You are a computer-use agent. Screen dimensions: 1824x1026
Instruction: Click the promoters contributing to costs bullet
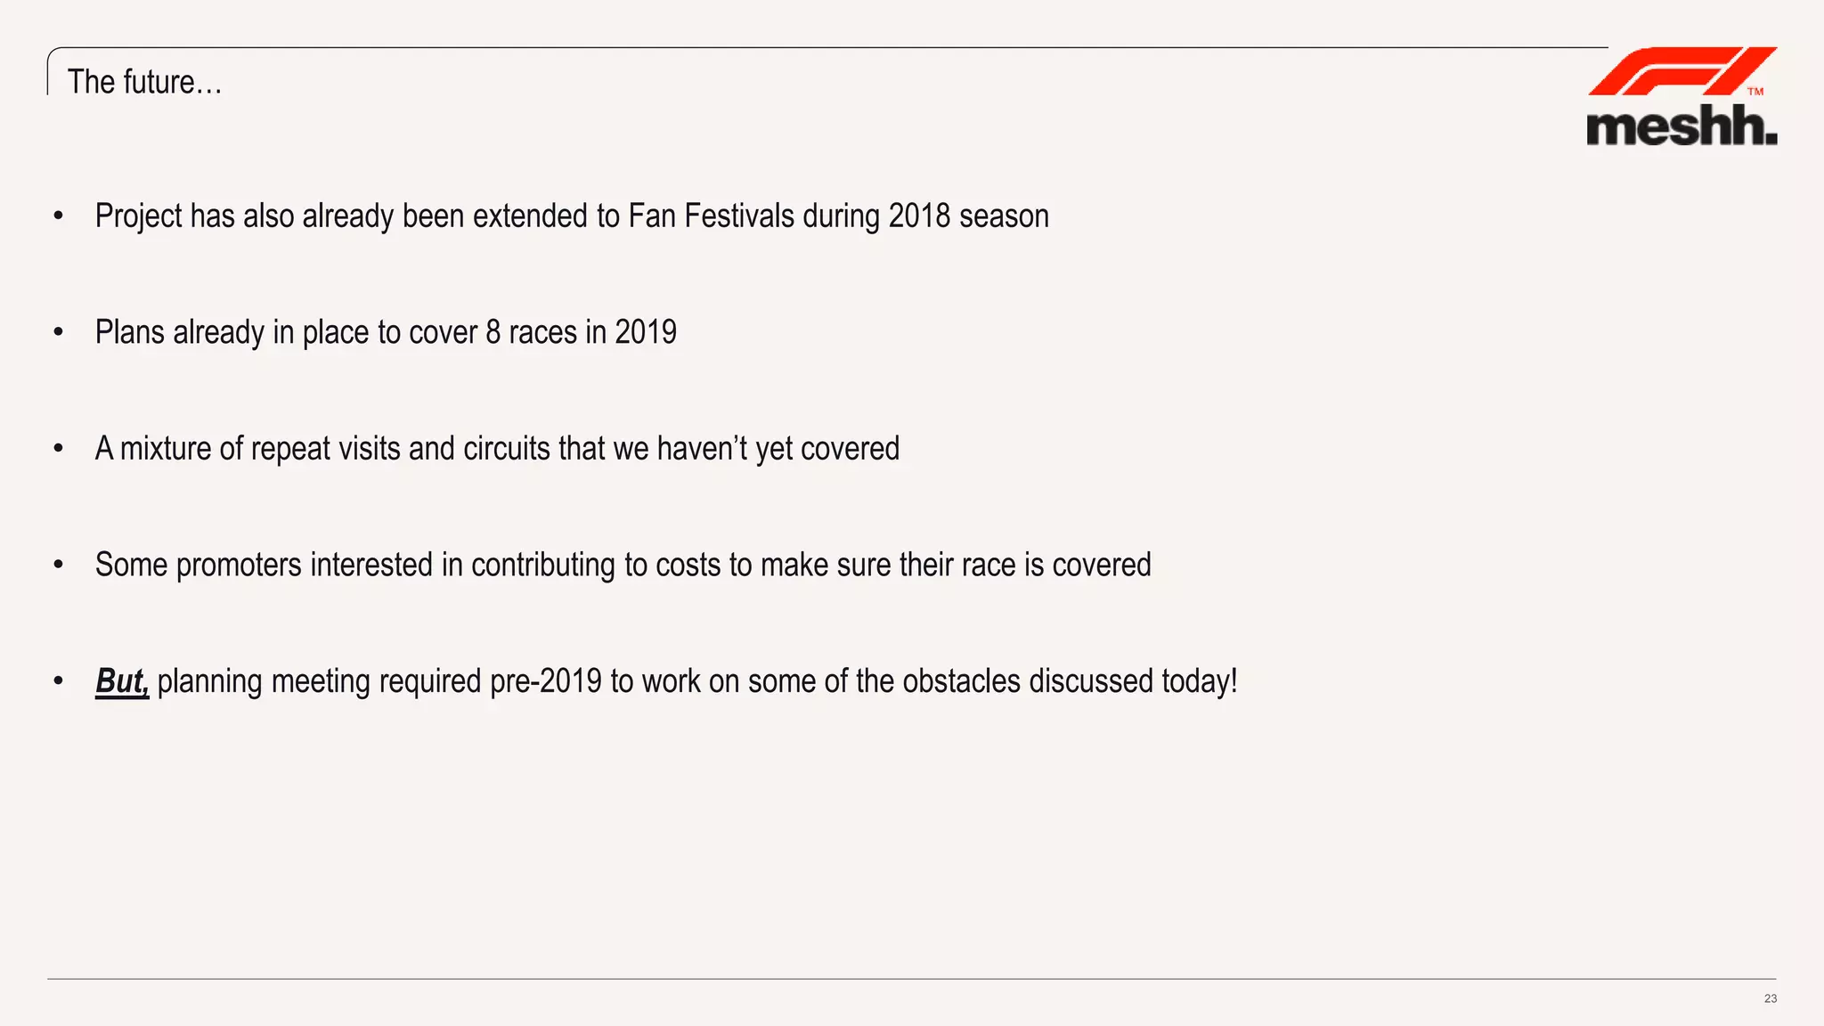pyautogui.click(x=623, y=565)
